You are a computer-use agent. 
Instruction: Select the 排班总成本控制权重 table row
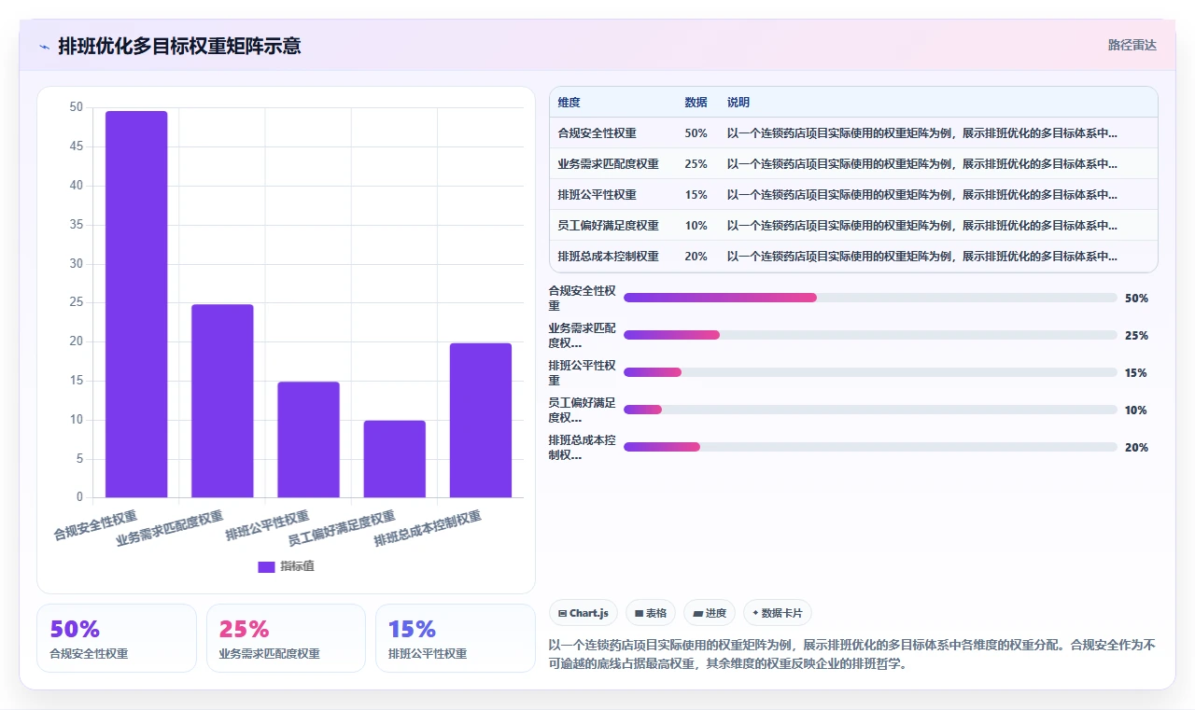point(853,257)
